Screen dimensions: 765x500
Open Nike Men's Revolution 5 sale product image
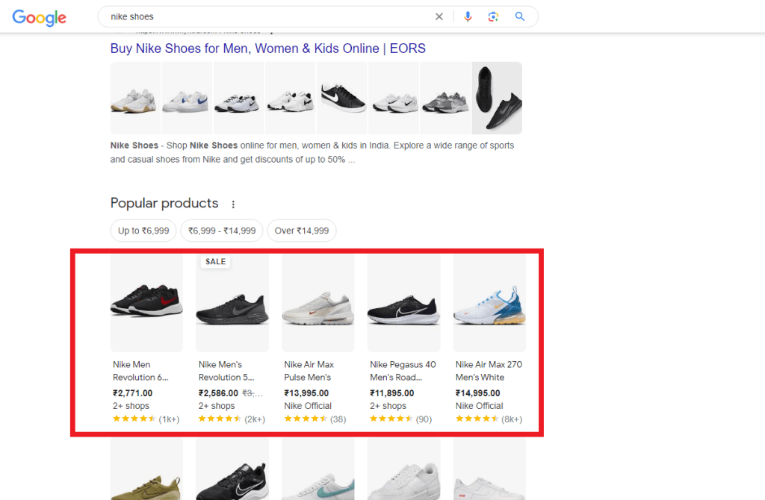[232, 303]
